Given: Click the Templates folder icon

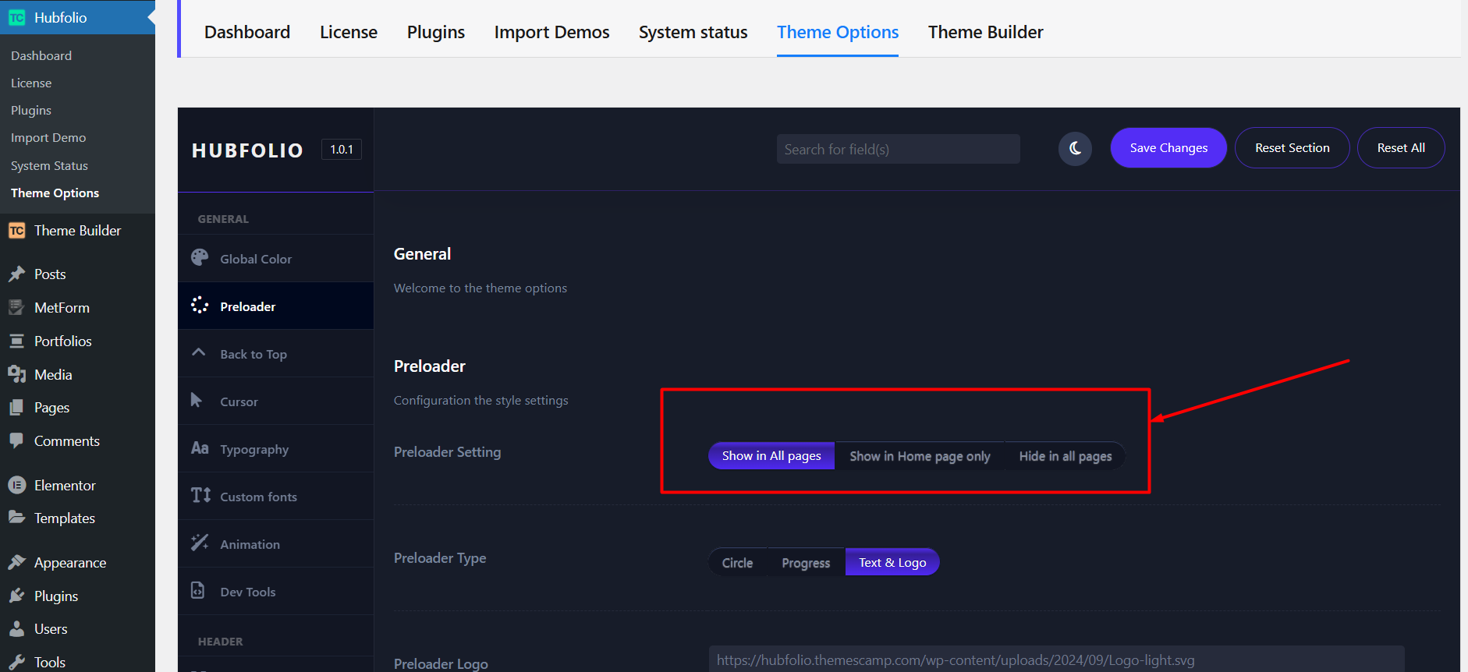Looking at the screenshot, I should pos(17,518).
